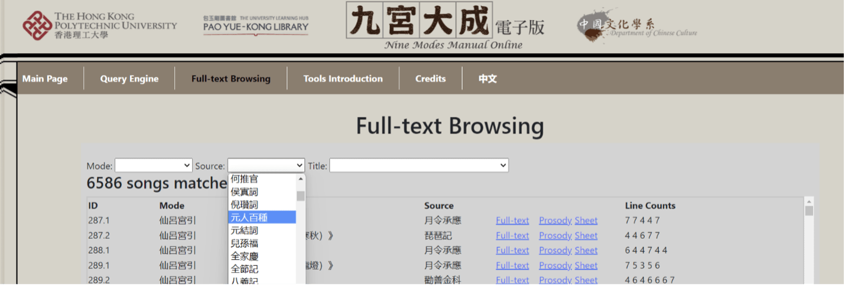
Task: Open Prosody link for song 287.1
Action: click(x=555, y=221)
